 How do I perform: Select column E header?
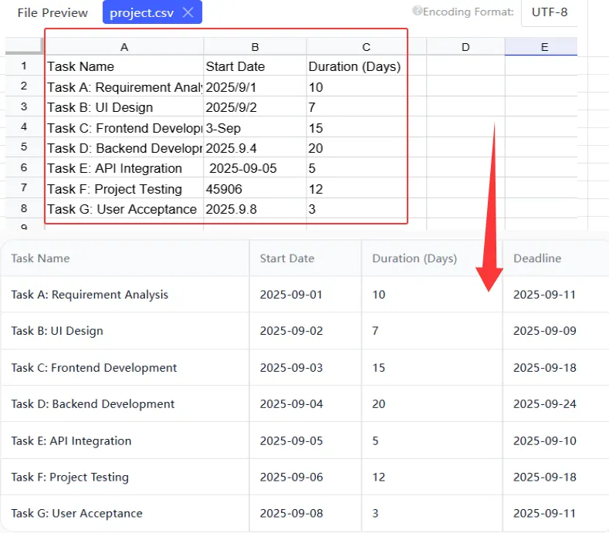(544, 47)
